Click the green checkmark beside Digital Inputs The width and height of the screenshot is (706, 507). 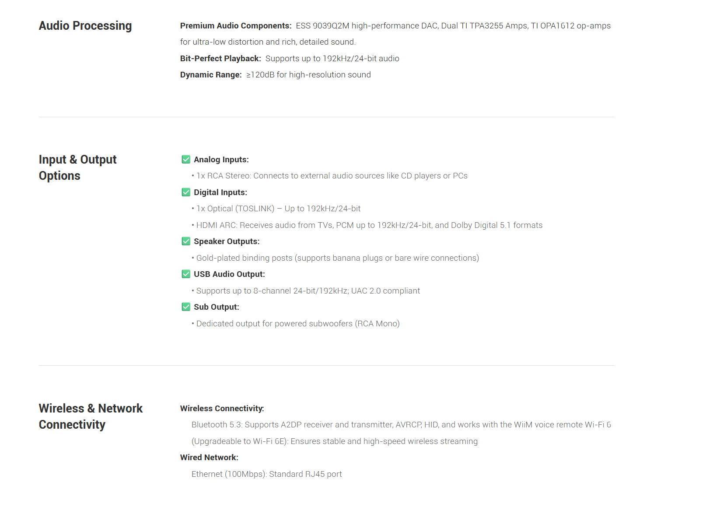coord(186,192)
